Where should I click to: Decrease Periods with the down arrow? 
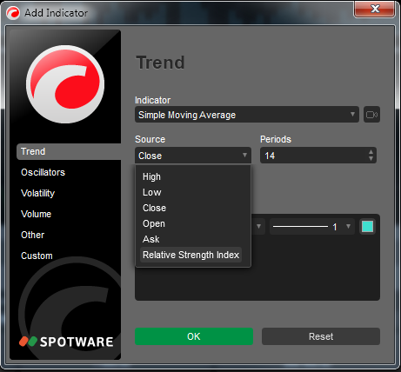click(x=371, y=159)
